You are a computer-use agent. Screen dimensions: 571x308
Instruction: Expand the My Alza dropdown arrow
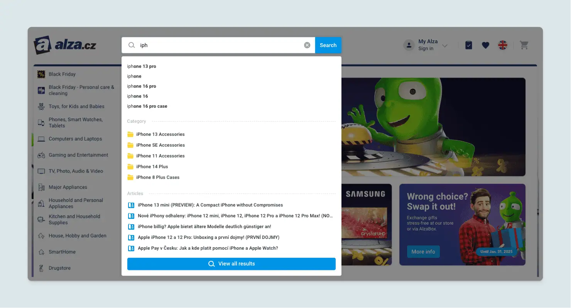click(445, 46)
